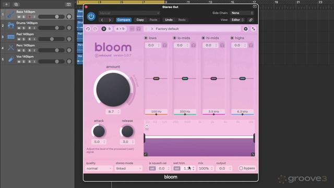Record-enable the Pad 140bpm track

29,39
